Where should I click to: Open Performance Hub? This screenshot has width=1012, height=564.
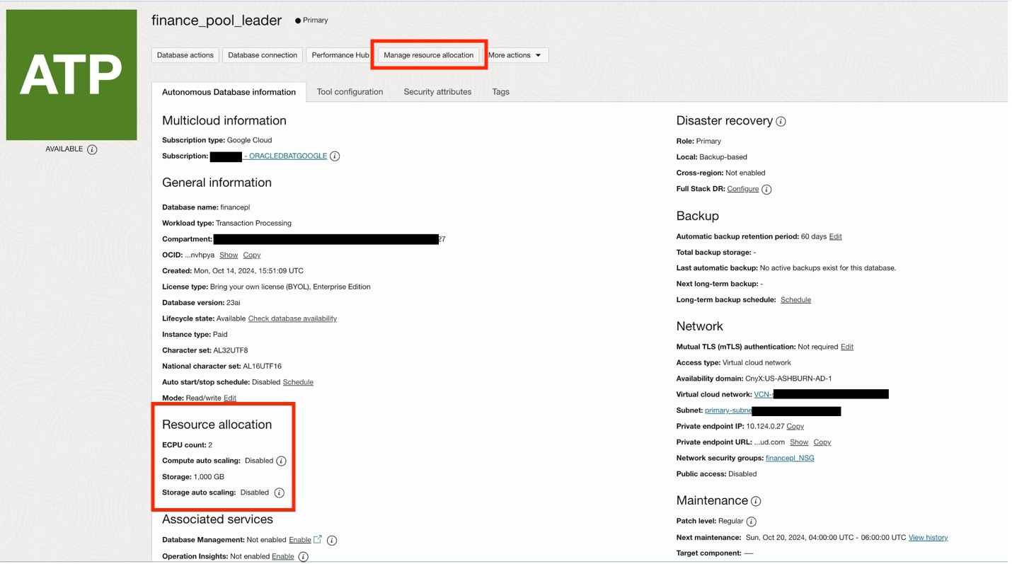tap(340, 55)
